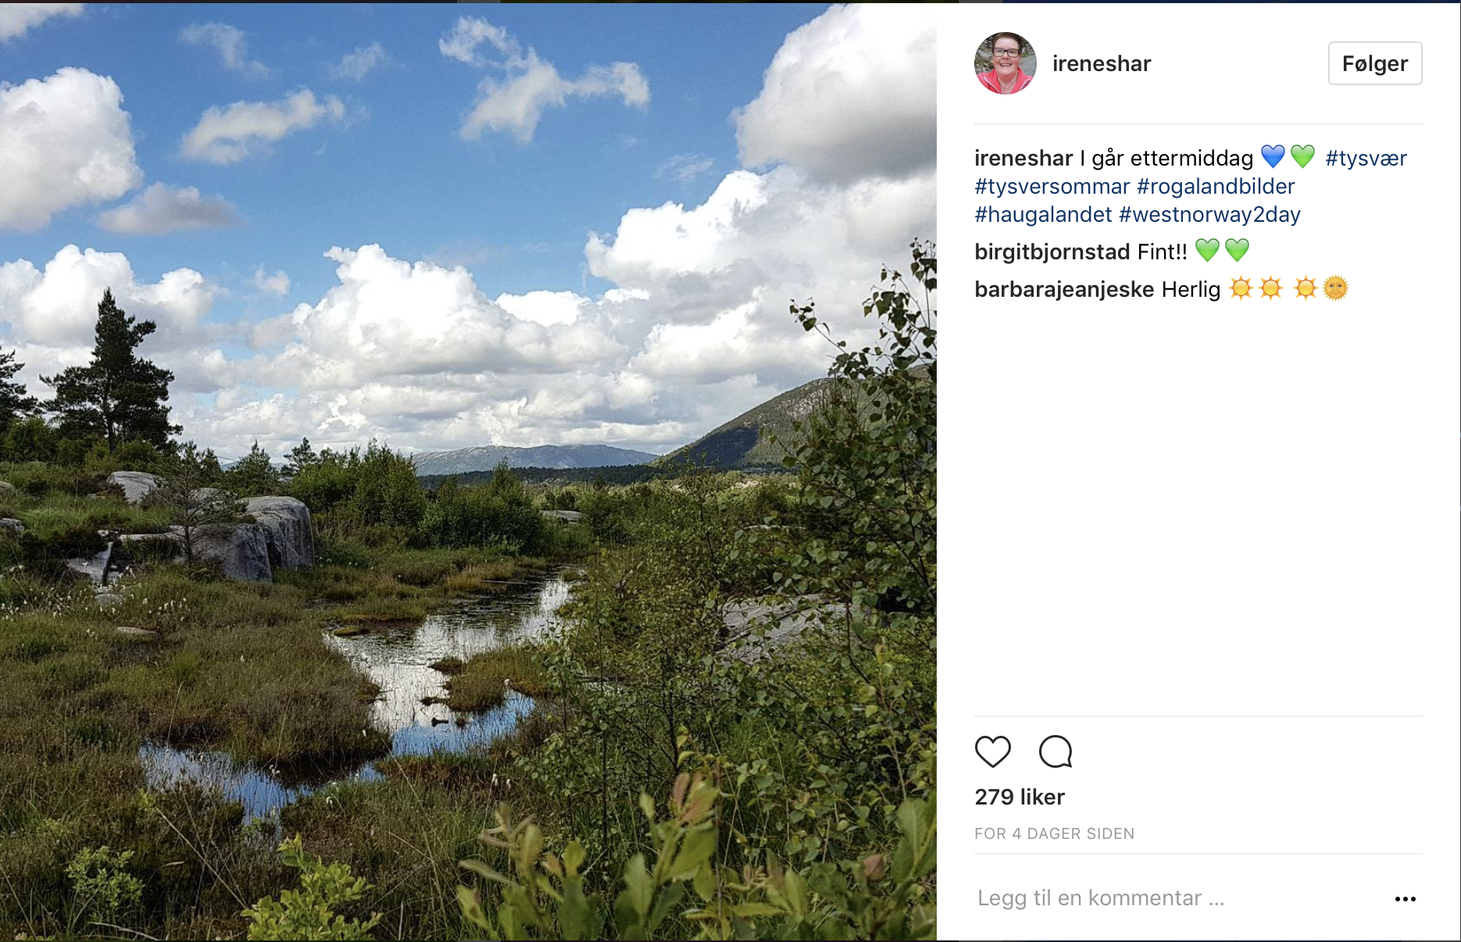Open ireneshar username in post header
The height and width of the screenshot is (942, 1461).
click(1101, 63)
